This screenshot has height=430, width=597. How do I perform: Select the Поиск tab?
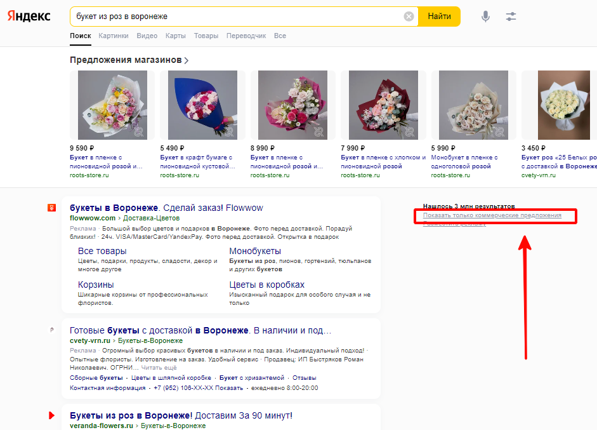pyautogui.click(x=81, y=36)
